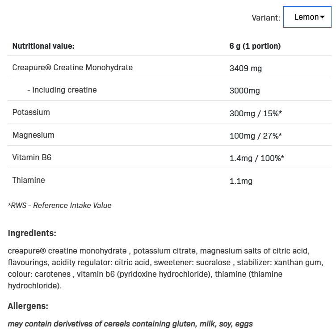This screenshot has width=336, height=334.
Task: Click the 300mg / 15% potassium value
Action: [256, 114]
